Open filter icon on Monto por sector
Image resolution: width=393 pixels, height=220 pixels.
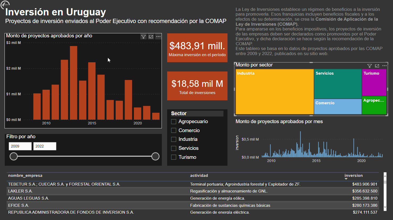(369, 66)
